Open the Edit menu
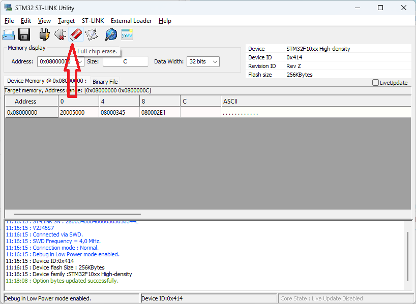416x304 pixels. coord(26,21)
